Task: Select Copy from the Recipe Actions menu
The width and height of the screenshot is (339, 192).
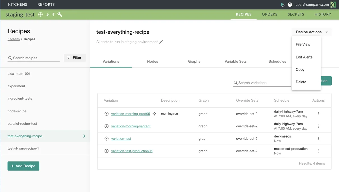Action: click(300, 69)
